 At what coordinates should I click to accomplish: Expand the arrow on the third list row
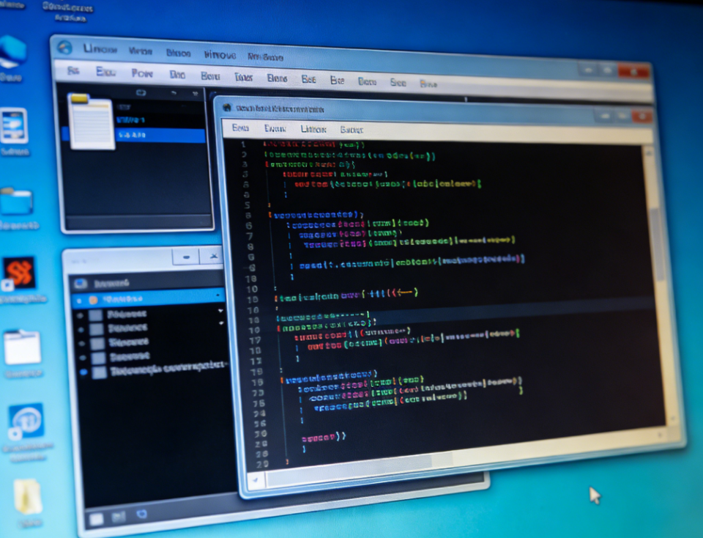[220, 323]
